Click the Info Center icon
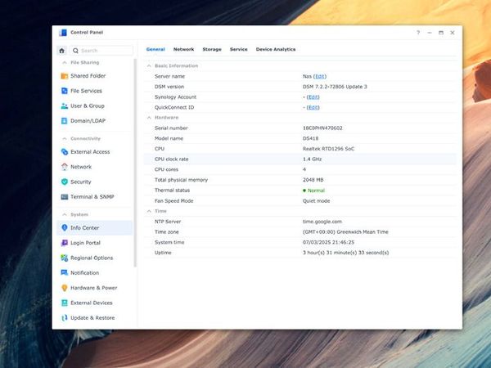Screen dimensions: 491x368 click(x=64, y=228)
